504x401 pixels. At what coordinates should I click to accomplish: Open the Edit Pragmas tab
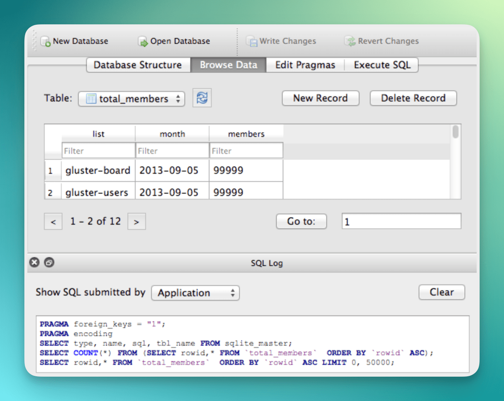click(305, 65)
